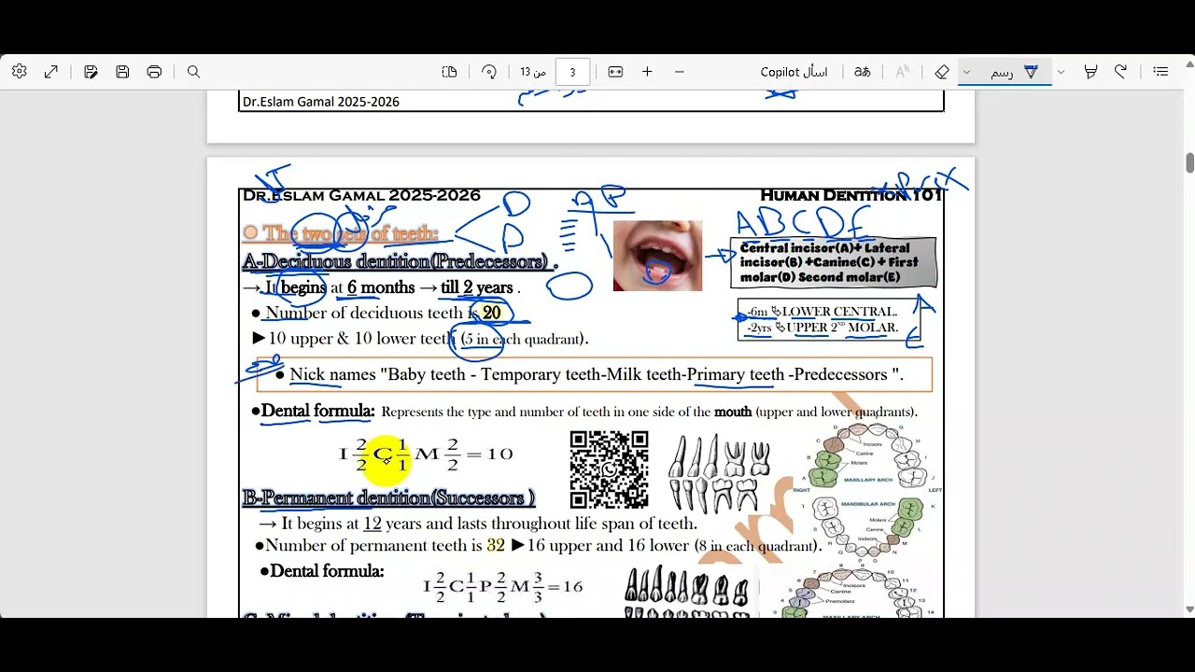The height and width of the screenshot is (672, 1195).
Task: Click the highlighted number '20'
Action: point(491,313)
